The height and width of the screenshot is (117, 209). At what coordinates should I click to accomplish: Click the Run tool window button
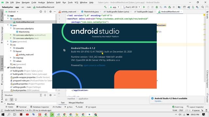(x=69, y=107)
